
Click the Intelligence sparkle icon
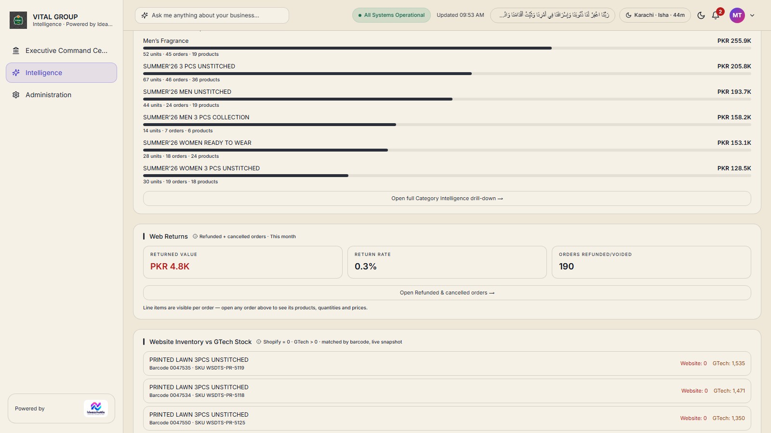pos(16,73)
